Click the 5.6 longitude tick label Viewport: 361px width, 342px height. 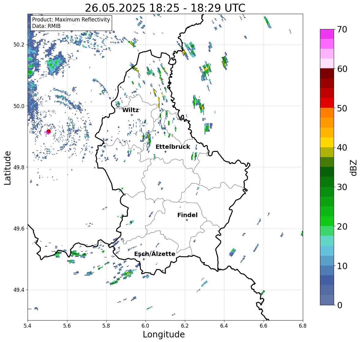coord(67,326)
